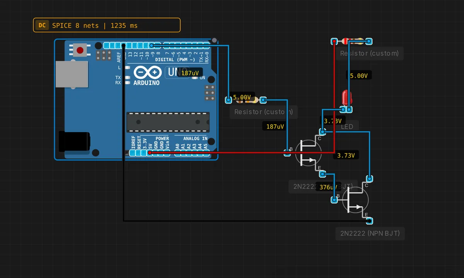Click the 187uV label on the Arduino
Image resolution: width=464 pixels, height=278 pixels.
click(190, 73)
